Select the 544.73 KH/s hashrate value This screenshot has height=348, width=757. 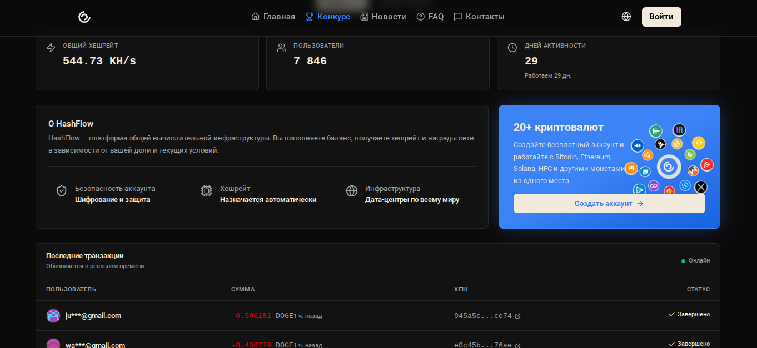click(99, 61)
